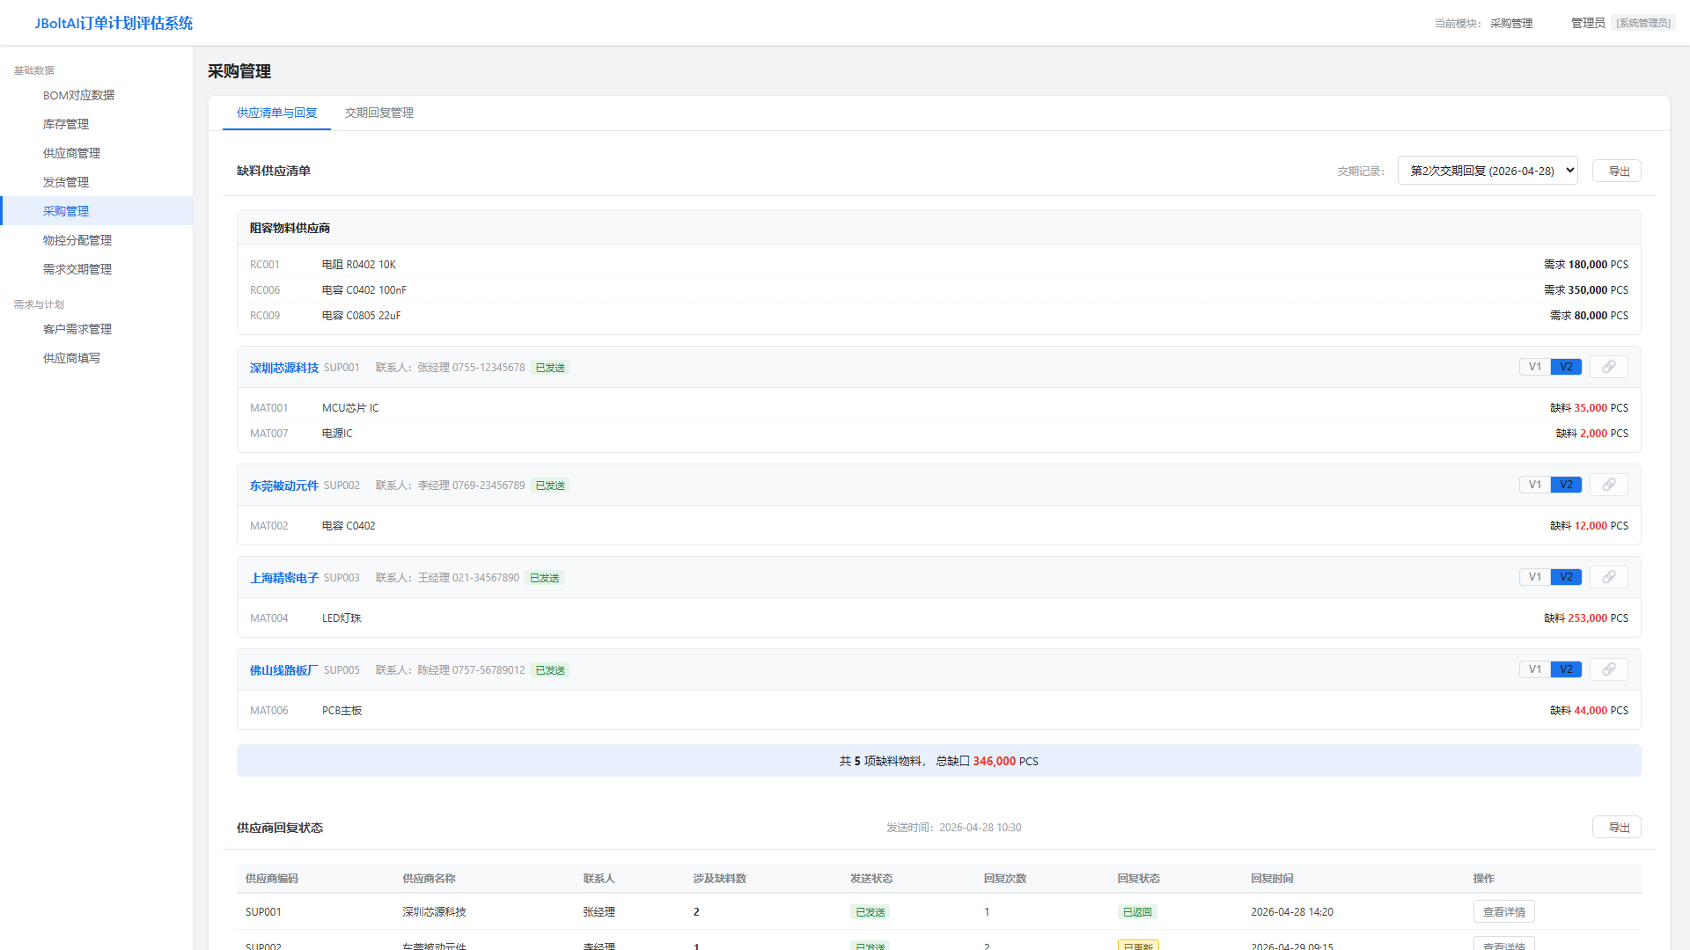This screenshot has height=950, width=1690.
Task: Choose V1 for 上海精密电子
Action: pos(1534,577)
